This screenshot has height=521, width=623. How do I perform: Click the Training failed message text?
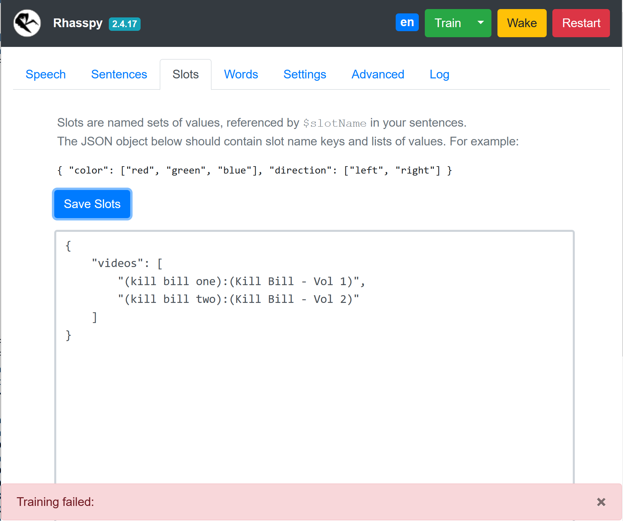click(x=55, y=502)
